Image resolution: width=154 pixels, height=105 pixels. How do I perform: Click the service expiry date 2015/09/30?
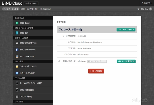[x=82, y=36]
